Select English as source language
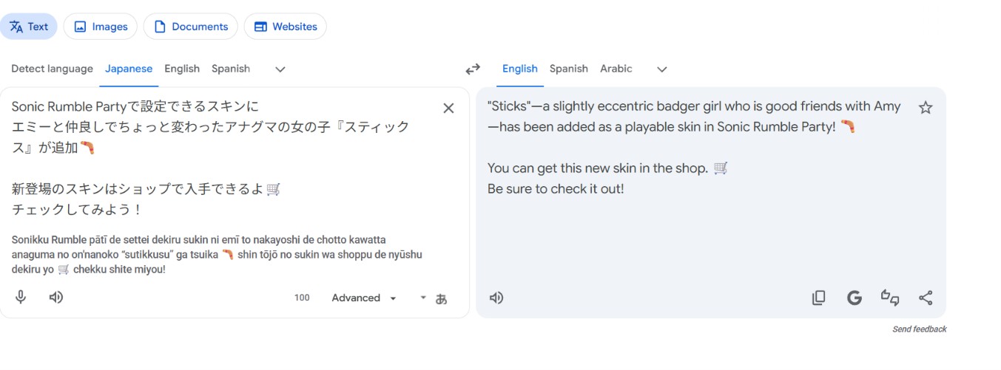The height and width of the screenshot is (370, 1001). [182, 69]
